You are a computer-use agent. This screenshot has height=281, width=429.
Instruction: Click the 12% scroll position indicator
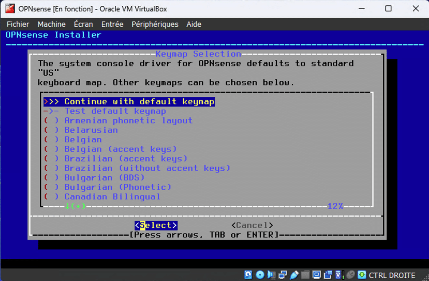click(x=336, y=206)
